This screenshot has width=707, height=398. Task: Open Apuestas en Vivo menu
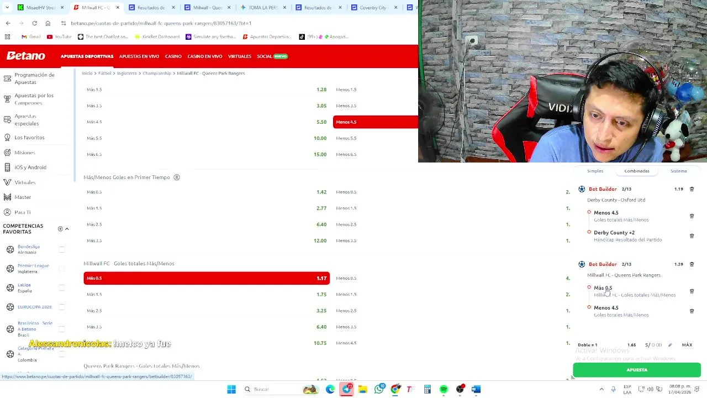coord(139,56)
